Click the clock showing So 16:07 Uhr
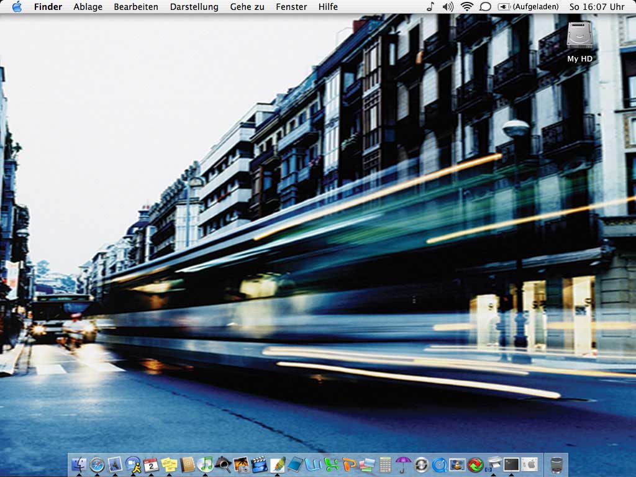636x477 pixels. (x=597, y=7)
